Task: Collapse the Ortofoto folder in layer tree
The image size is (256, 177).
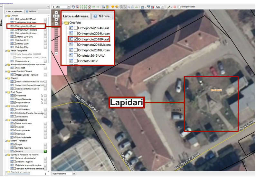Action: pyautogui.click(x=5, y=15)
